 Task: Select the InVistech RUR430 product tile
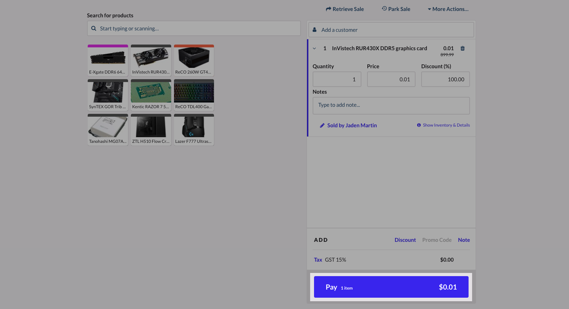pyautogui.click(x=151, y=60)
